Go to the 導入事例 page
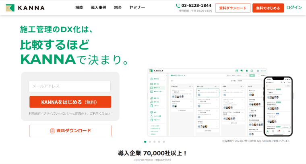 point(98,8)
